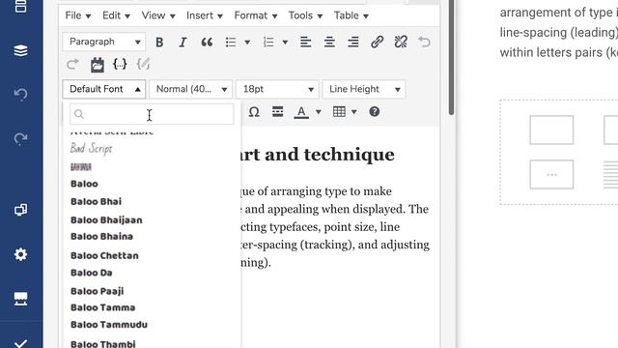Redo the editor action
The width and height of the screenshot is (618, 348).
[x=72, y=65]
